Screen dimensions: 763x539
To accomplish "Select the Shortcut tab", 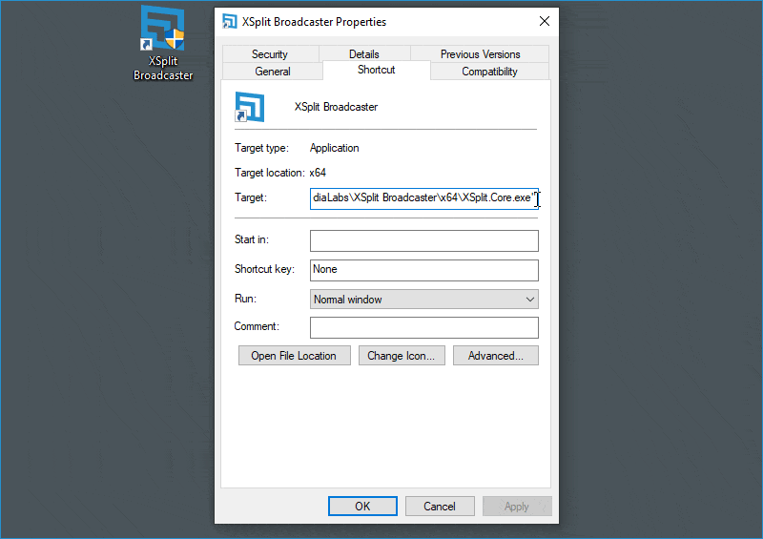I will (x=376, y=70).
